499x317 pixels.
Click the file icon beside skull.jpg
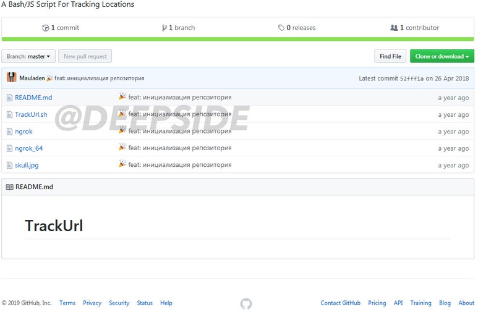[x=9, y=165]
